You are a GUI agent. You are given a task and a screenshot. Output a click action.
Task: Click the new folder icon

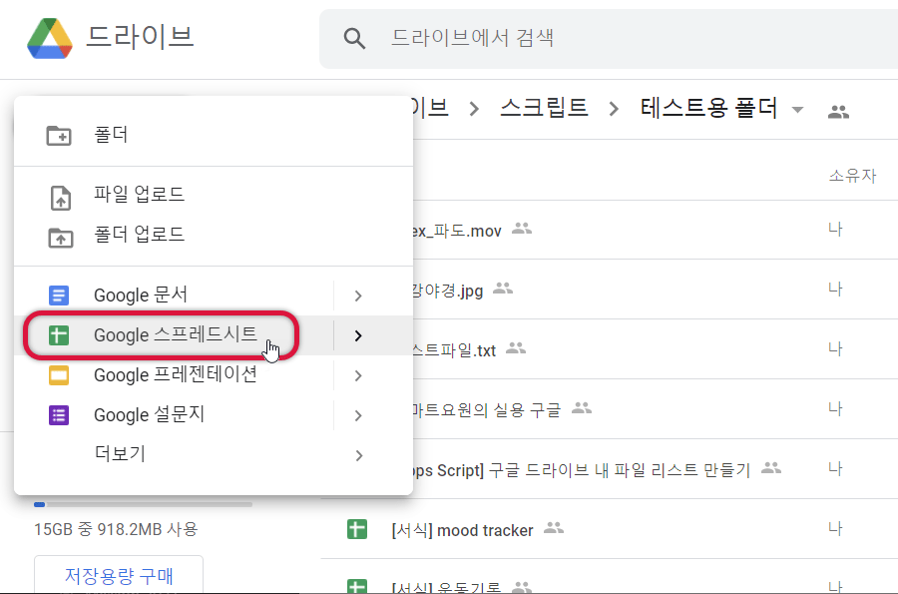pos(60,135)
